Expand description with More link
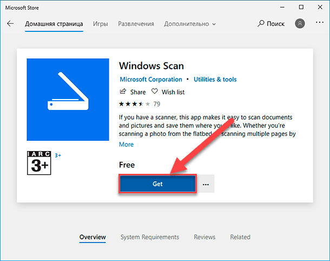The height and width of the screenshot is (261, 330). (x=126, y=145)
